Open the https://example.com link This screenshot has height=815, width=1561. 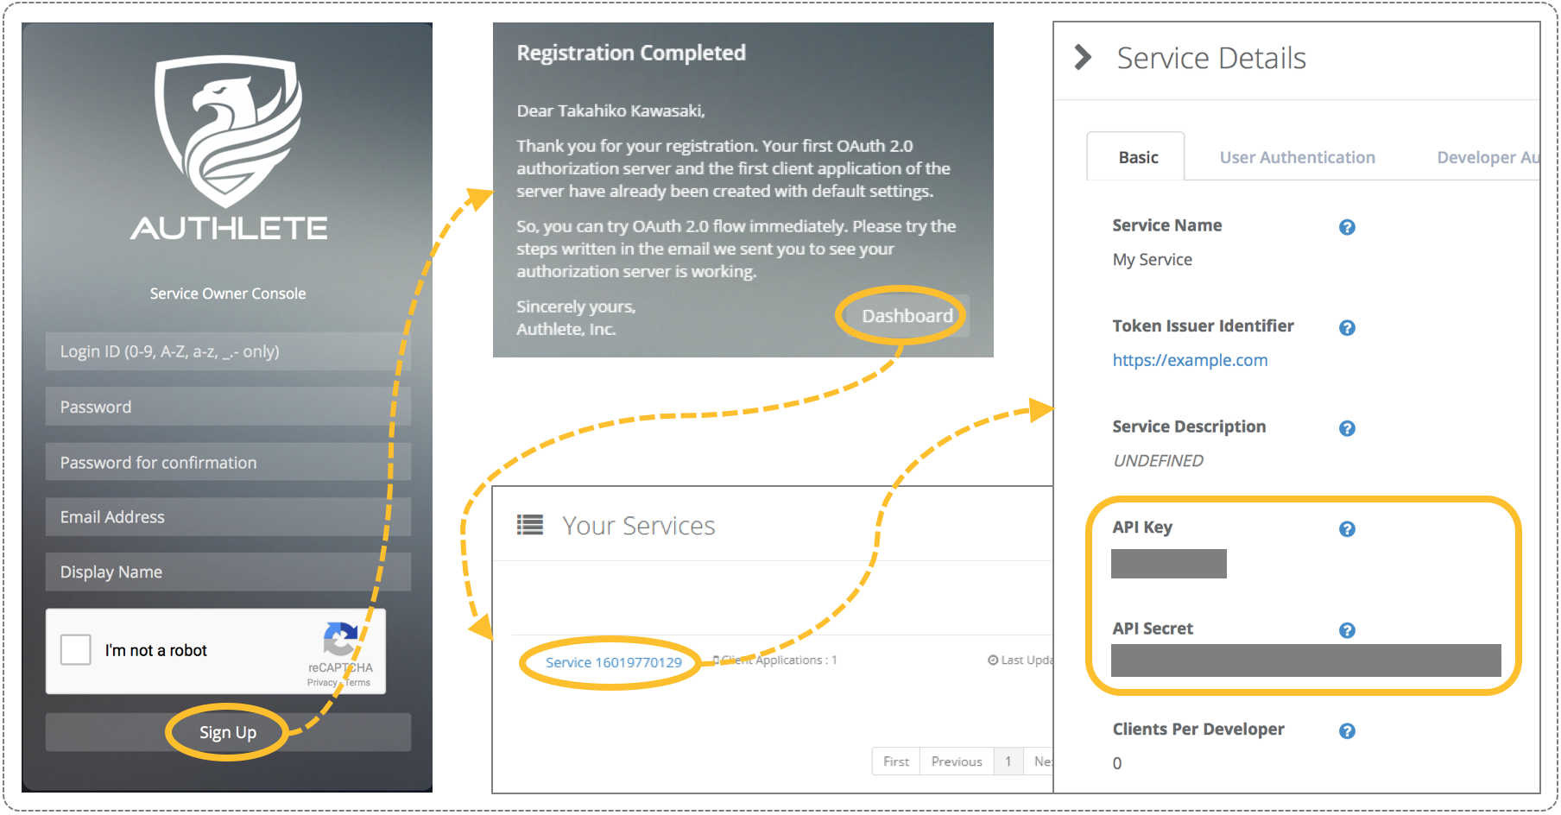(x=1190, y=360)
